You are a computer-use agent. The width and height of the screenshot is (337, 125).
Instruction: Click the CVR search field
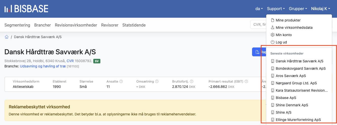point(258,25)
